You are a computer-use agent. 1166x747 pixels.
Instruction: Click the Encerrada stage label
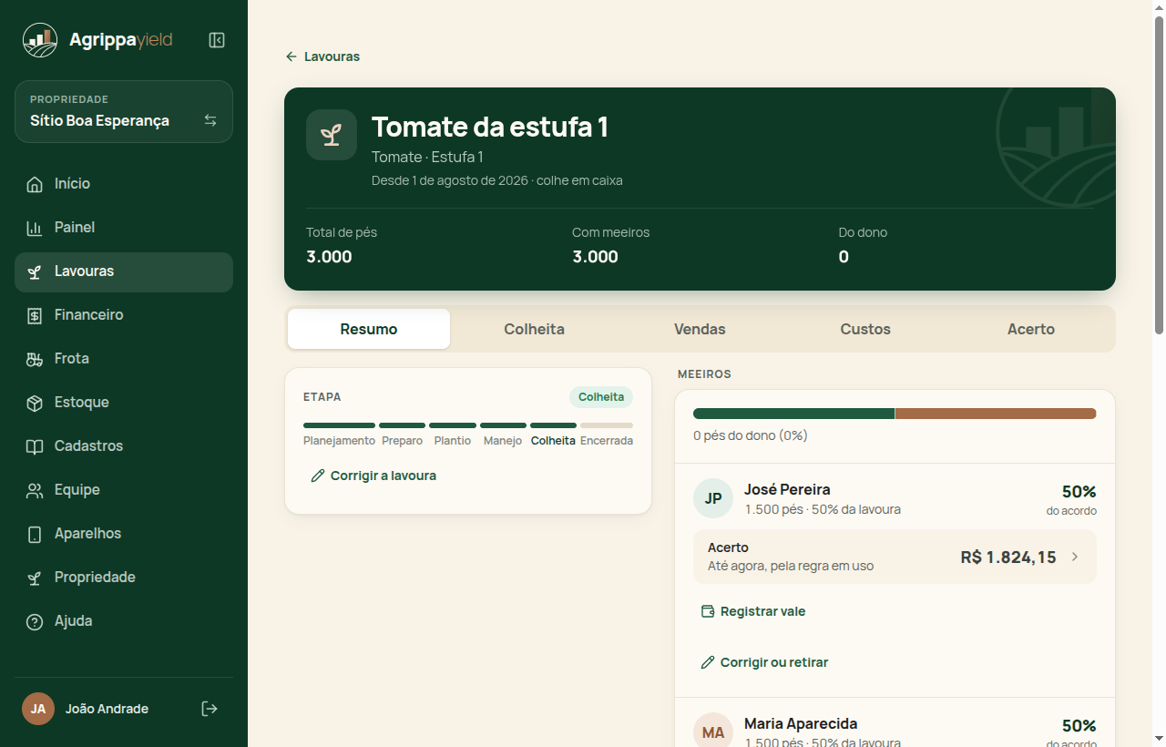(x=607, y=441)
